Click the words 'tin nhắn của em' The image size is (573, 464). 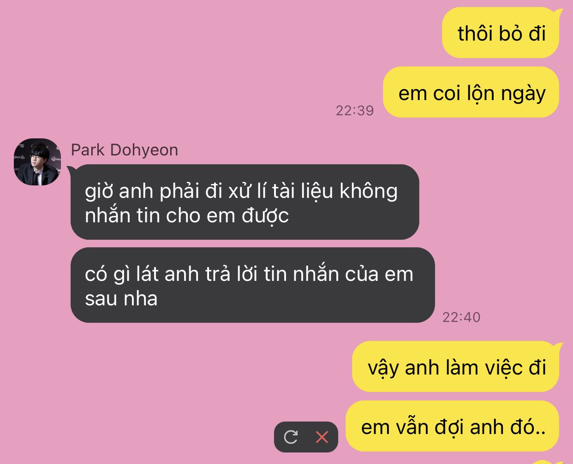(x=339, y=274)
